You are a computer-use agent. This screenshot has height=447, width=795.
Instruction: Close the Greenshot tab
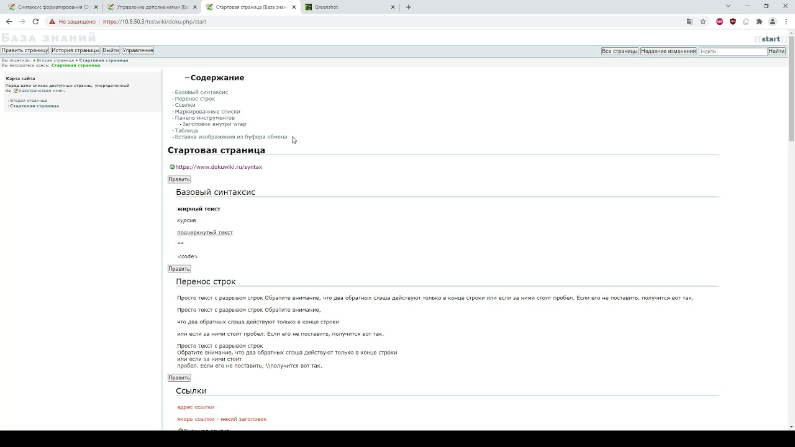coord(393,7)
